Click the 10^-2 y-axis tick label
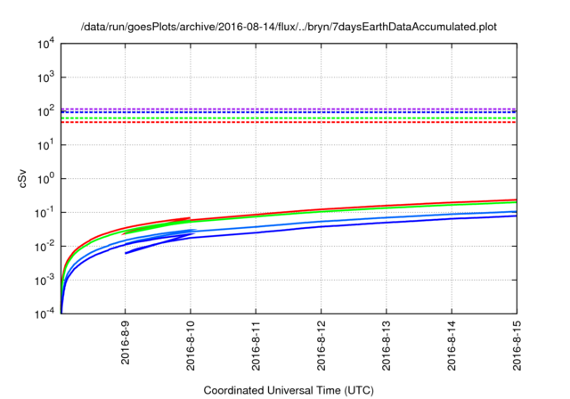 pos(45,247)
